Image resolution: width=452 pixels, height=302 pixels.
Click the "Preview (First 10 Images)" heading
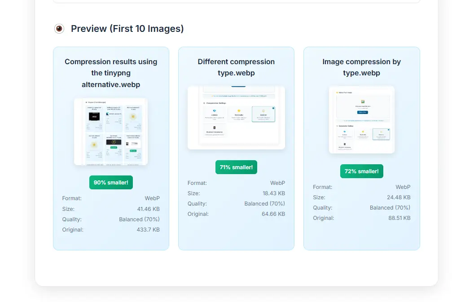(127, 29)
